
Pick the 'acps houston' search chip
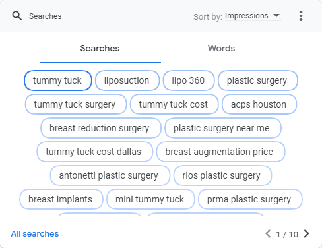[259, 104]
